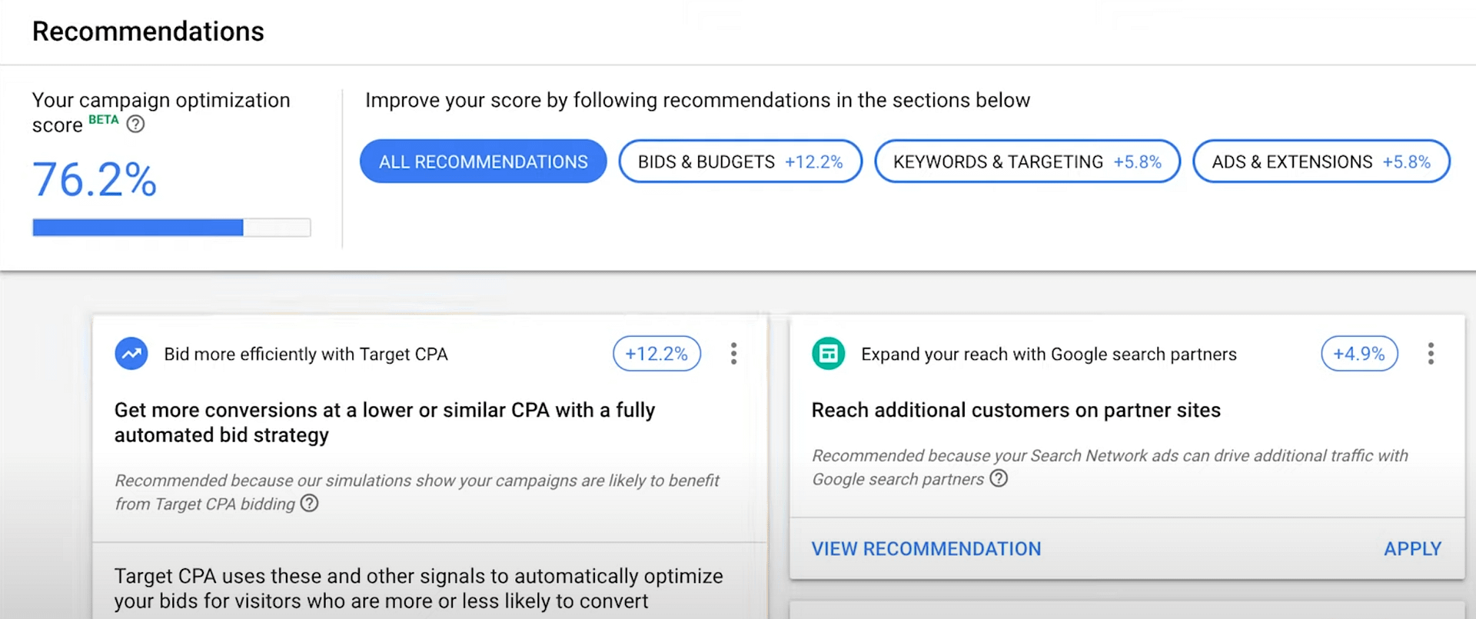Show ADS & EXTENSIONS recommendations
Screen dimensions: 1476x619
pos(1320,161)
